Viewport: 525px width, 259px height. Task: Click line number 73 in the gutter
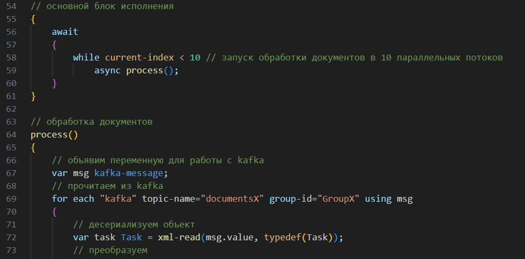point(11,250)
